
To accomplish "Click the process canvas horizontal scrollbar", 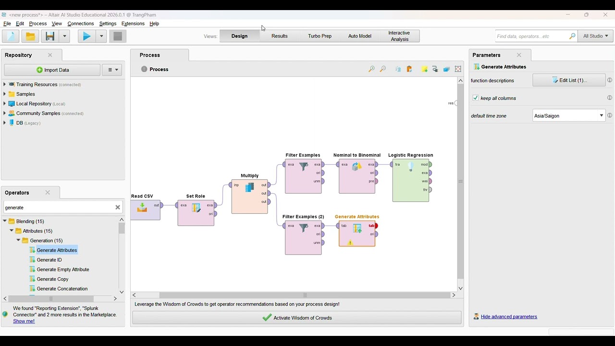I will (305, 295).
